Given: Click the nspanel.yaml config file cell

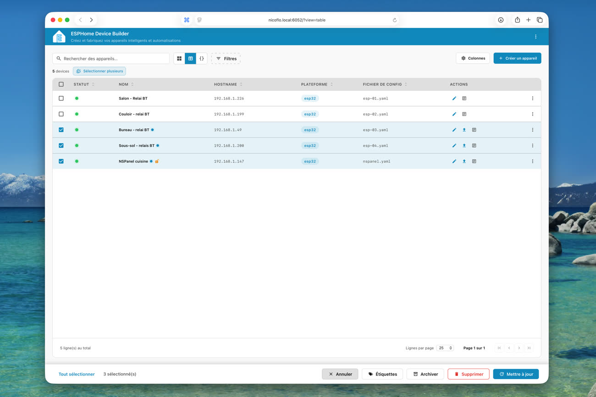Looking at the screenshot, I should coord(376,161).
